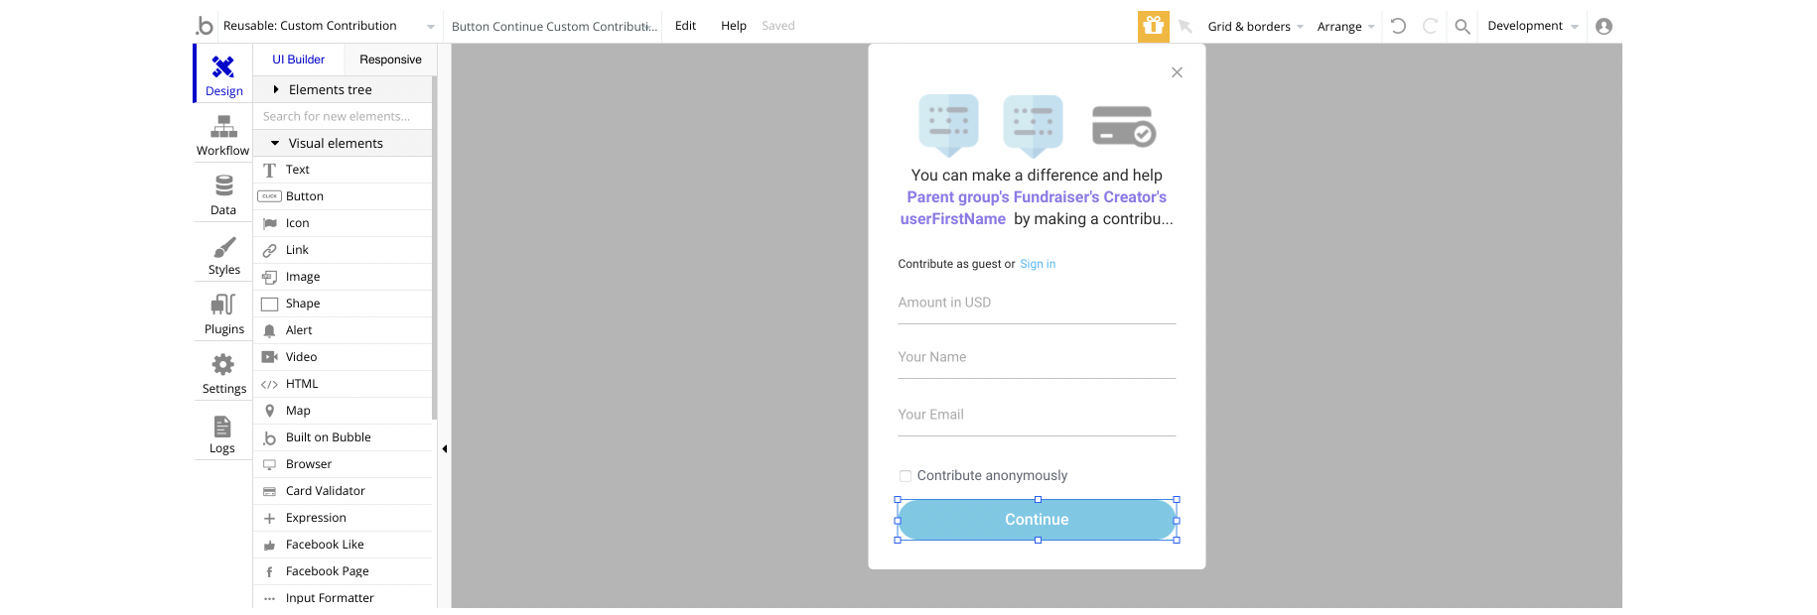Open the Grid & borders dropdown

1254,27
